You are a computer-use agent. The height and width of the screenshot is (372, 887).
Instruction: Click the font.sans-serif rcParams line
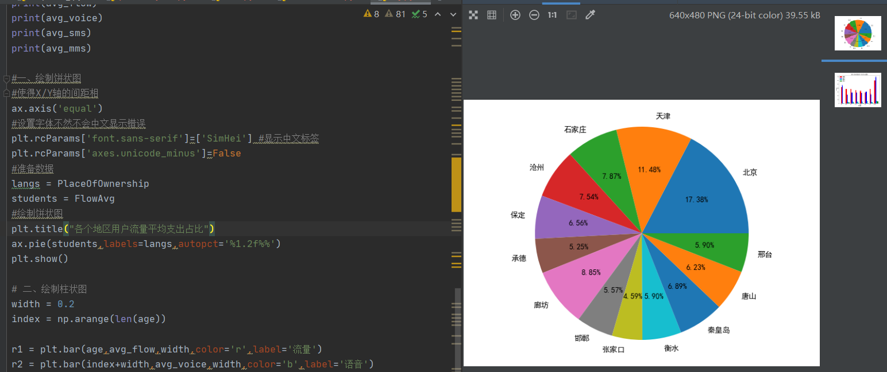[x=165, y=139]
